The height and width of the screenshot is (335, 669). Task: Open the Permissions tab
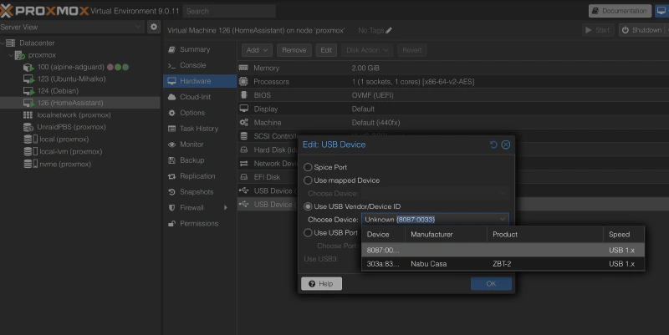[x=200, y=223]
